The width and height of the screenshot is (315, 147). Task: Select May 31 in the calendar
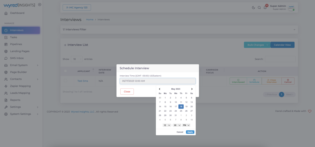176,115
